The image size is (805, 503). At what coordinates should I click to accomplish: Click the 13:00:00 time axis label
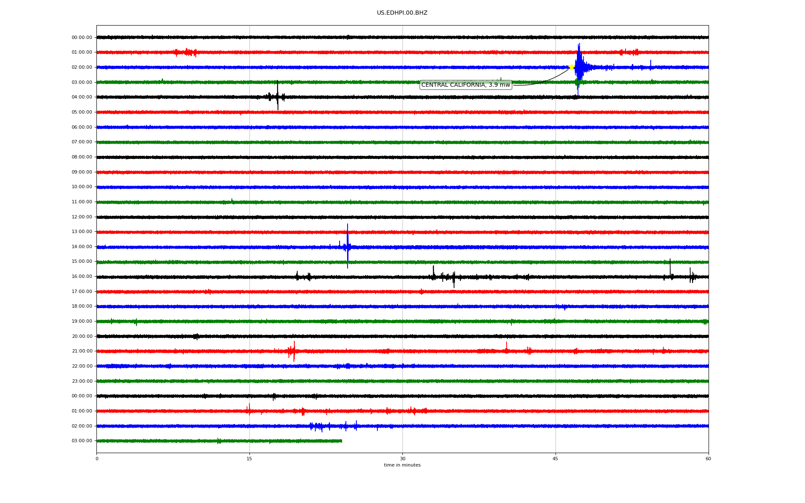(82, 232)
